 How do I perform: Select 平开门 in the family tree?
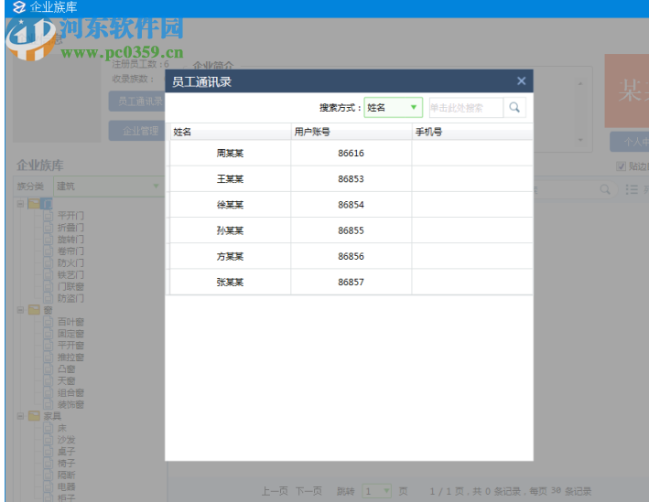click(x=70, y=216)
